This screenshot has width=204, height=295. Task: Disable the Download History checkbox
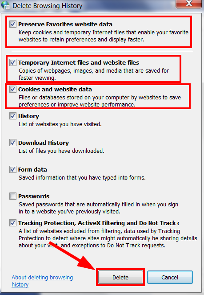click(13, 143)
